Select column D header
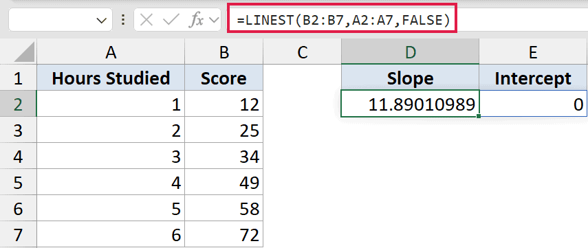588x248 pixels. pos(411,52)
